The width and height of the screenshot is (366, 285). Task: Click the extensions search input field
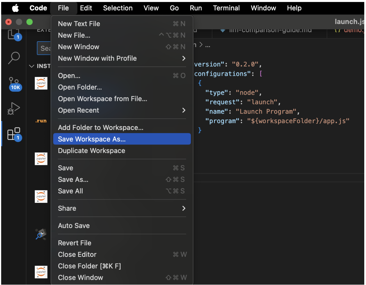pos(44,48)
